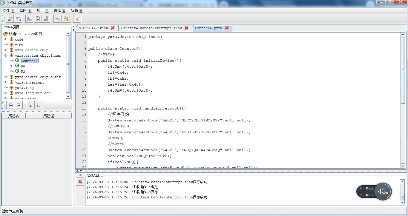
Task: Select the P0 tree item
Action: pos(23,66)
